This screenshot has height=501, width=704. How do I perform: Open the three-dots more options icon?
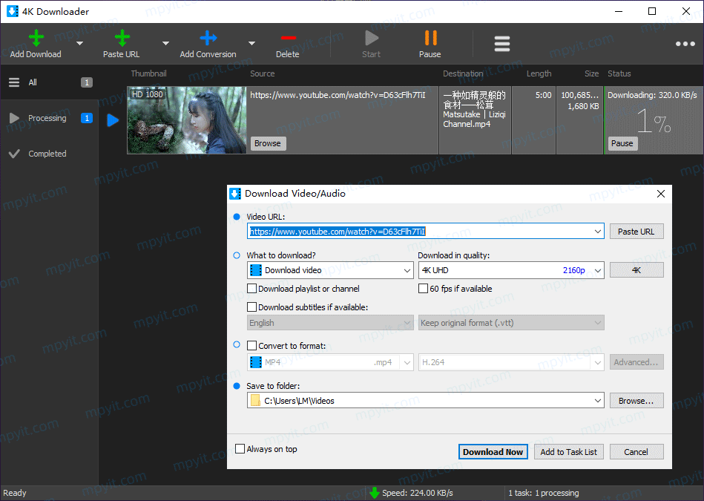click(x=685, y=44)
